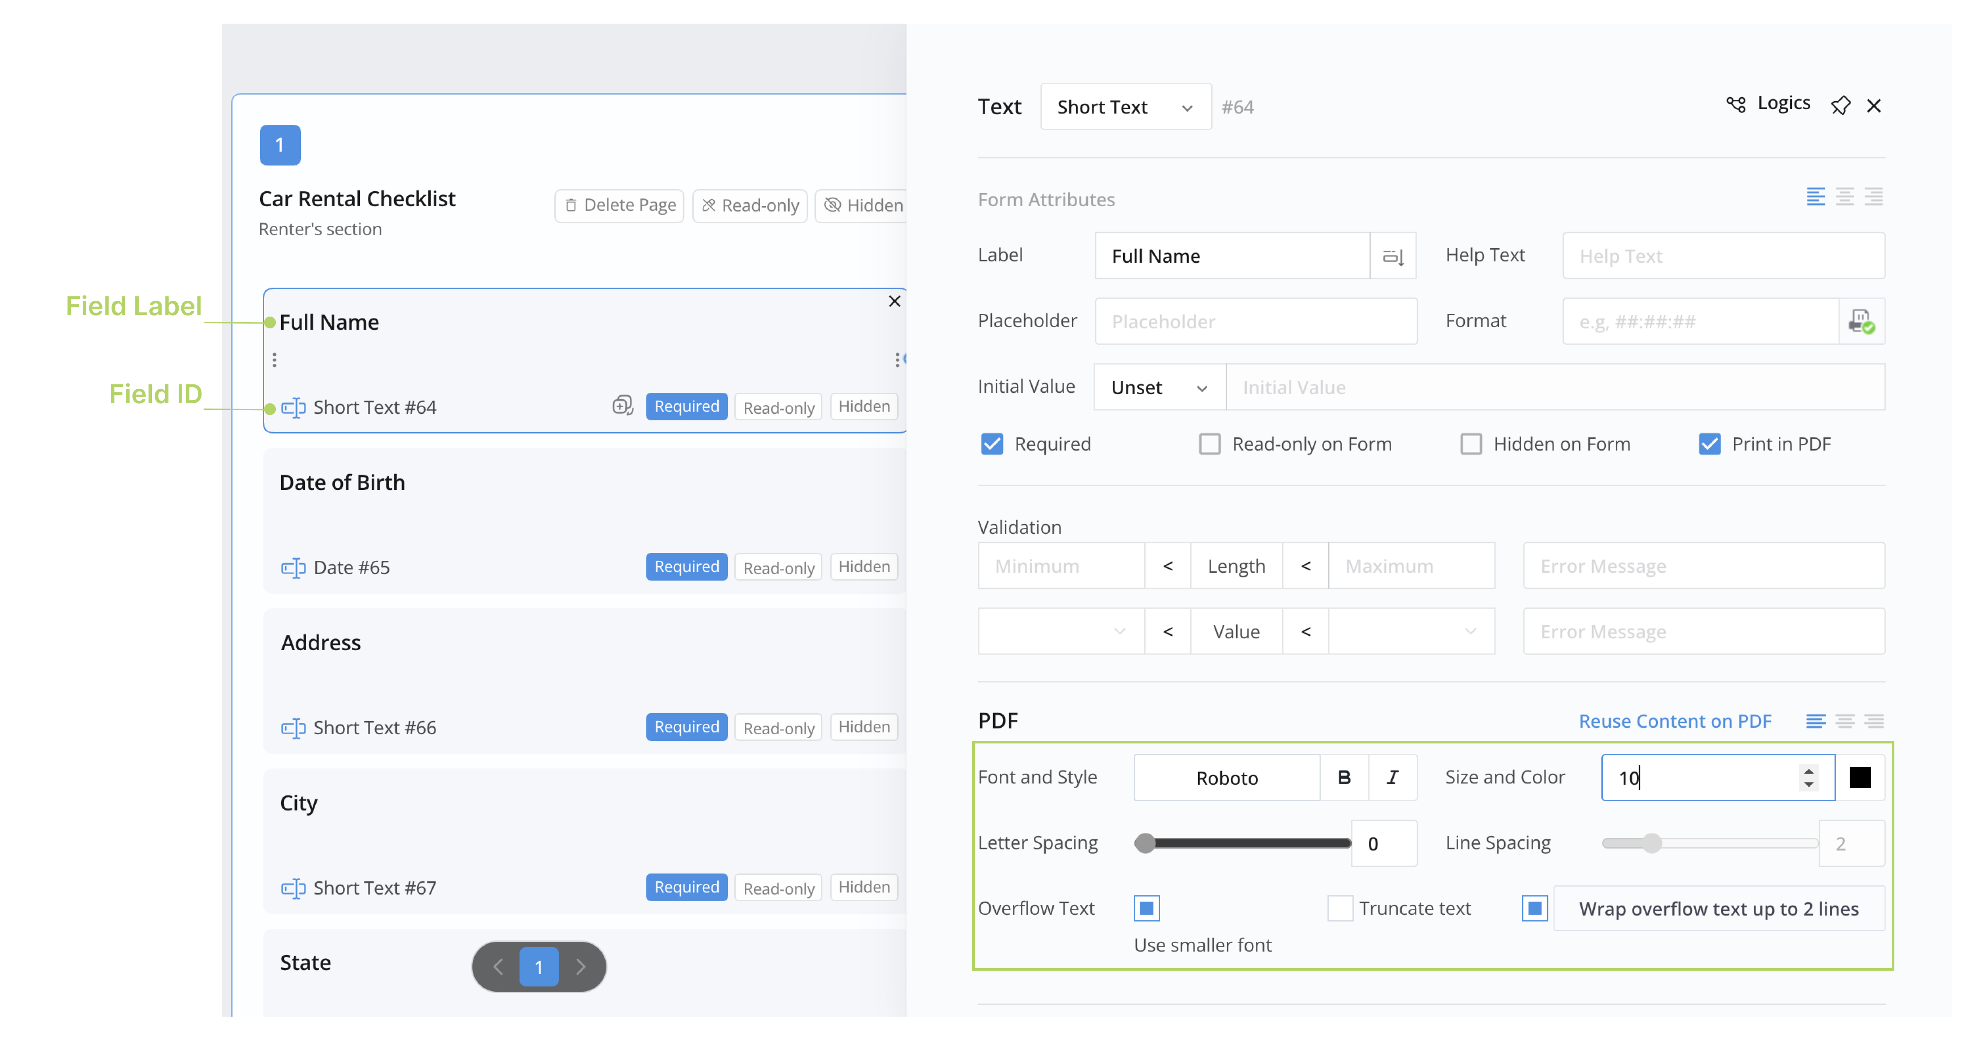Duplicate the Full Name field
Viewport: 1985px width, 1039px height.
tap(623, 406)
